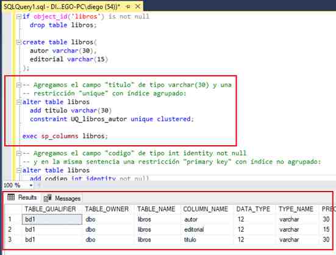Collapse the 'Agregamos el campo titulo' comment block
The image size is (336, 255).
click(19, 85)
